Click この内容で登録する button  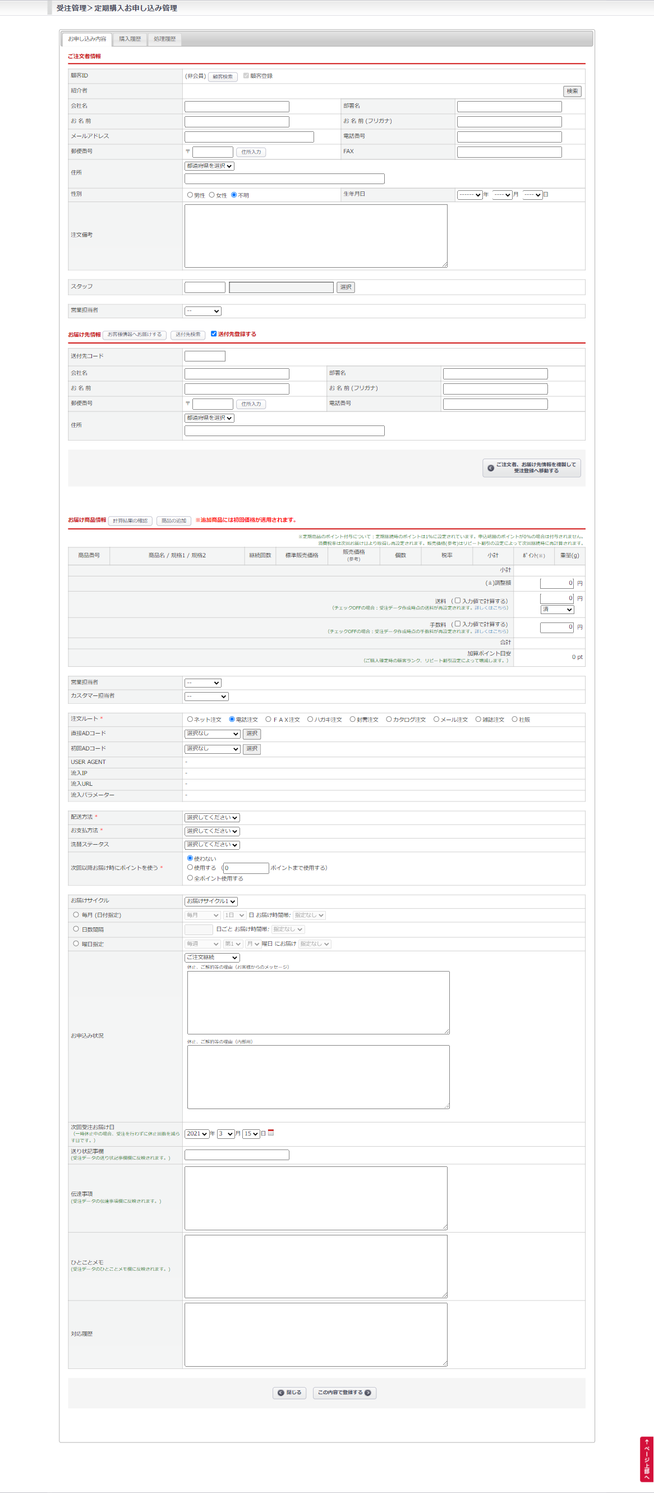344,1393
